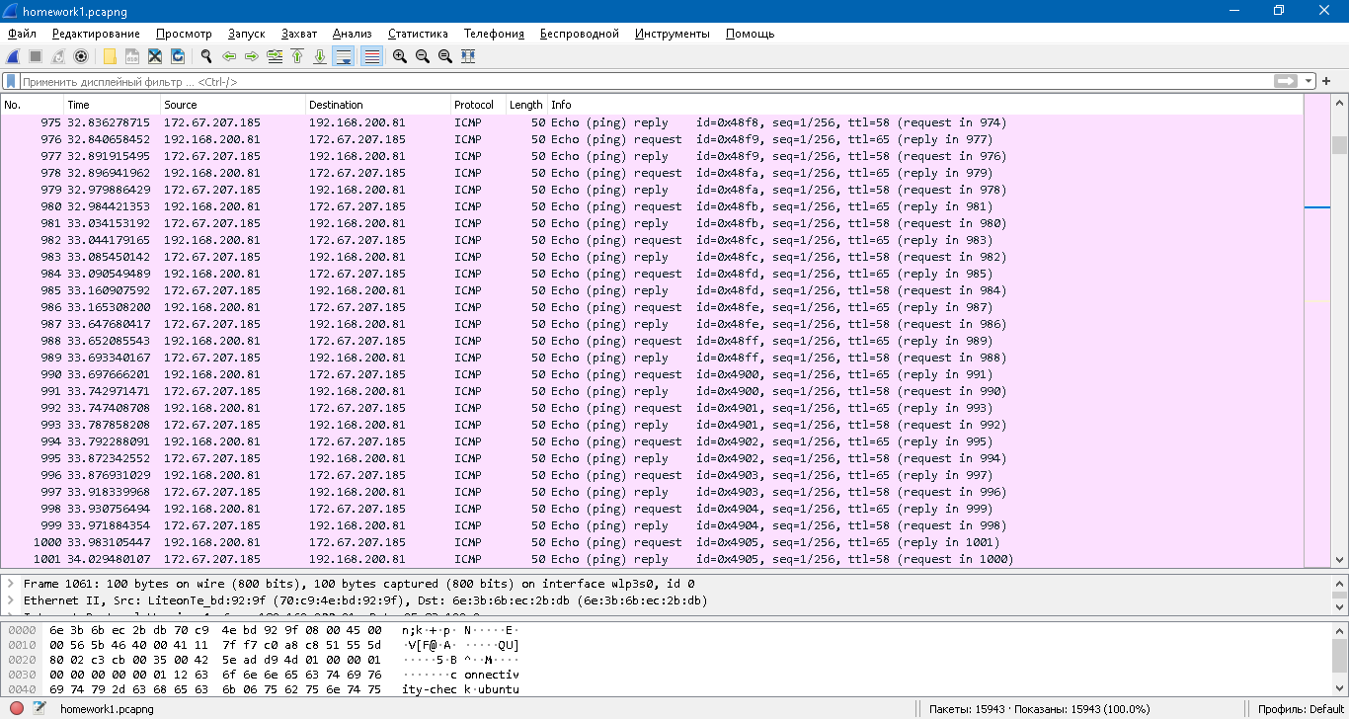Screen dimensions: 1349x719
Task: Go forward with green right arrow
Action: [252, 56]
